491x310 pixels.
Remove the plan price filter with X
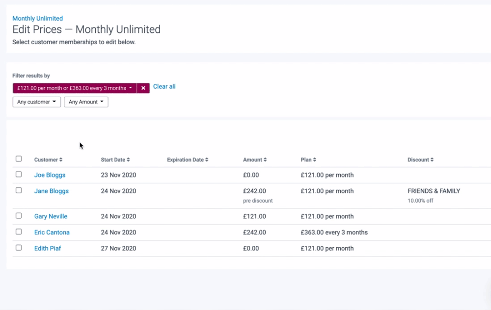coord(143,88)
